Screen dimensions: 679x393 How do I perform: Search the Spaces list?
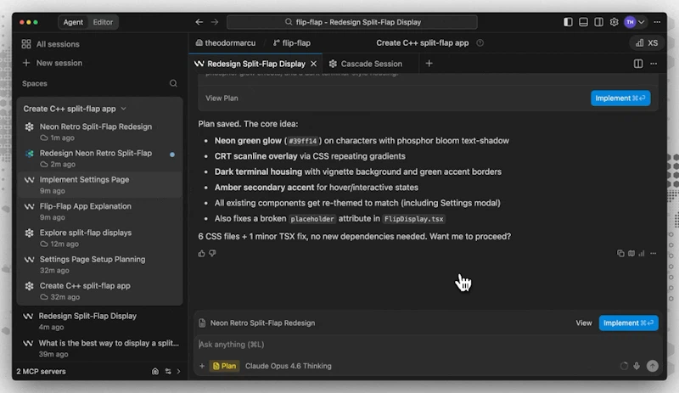(173, 83)
